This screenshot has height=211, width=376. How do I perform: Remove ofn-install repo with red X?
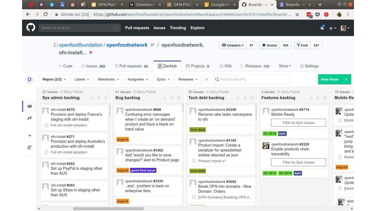point(91,52)
